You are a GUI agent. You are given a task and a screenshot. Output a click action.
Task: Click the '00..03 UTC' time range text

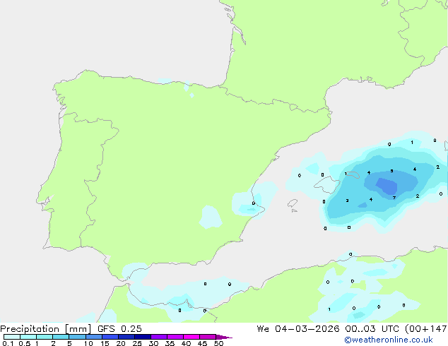click(x=372, y=329)
